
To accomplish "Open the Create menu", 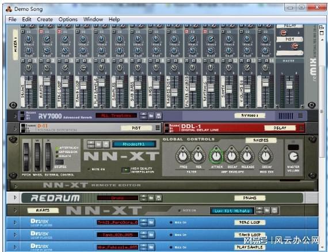I will point(45,20).
